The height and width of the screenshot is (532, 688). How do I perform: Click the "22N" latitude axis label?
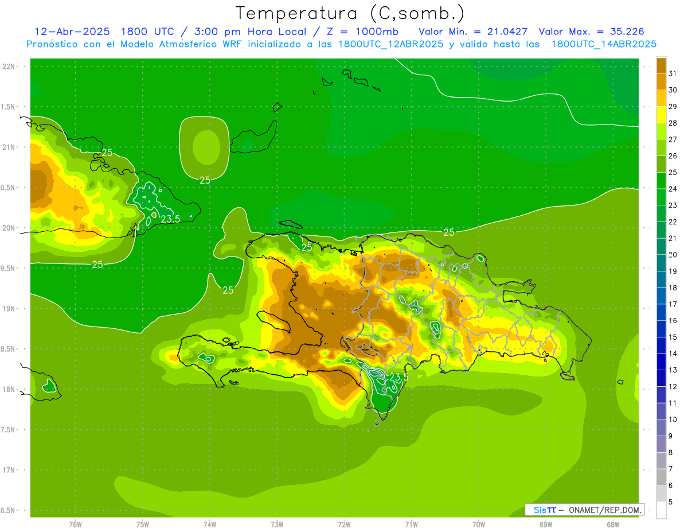point(9,67)
